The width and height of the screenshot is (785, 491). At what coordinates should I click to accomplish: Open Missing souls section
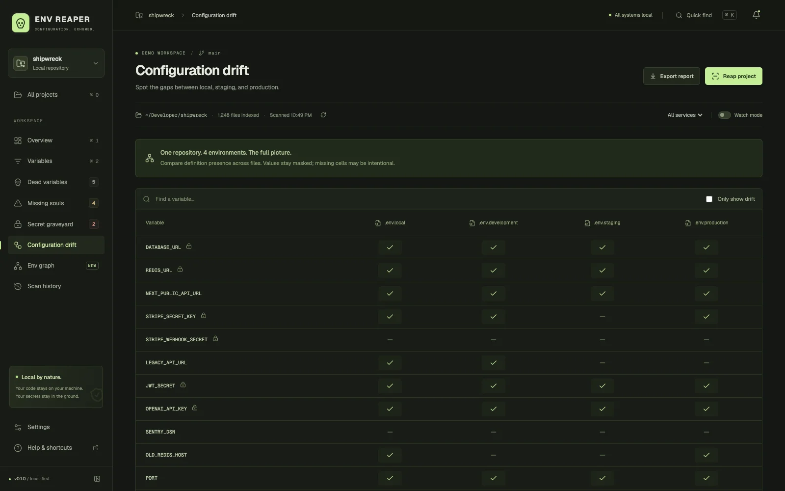pyautogui.click(x=56, y=203)
